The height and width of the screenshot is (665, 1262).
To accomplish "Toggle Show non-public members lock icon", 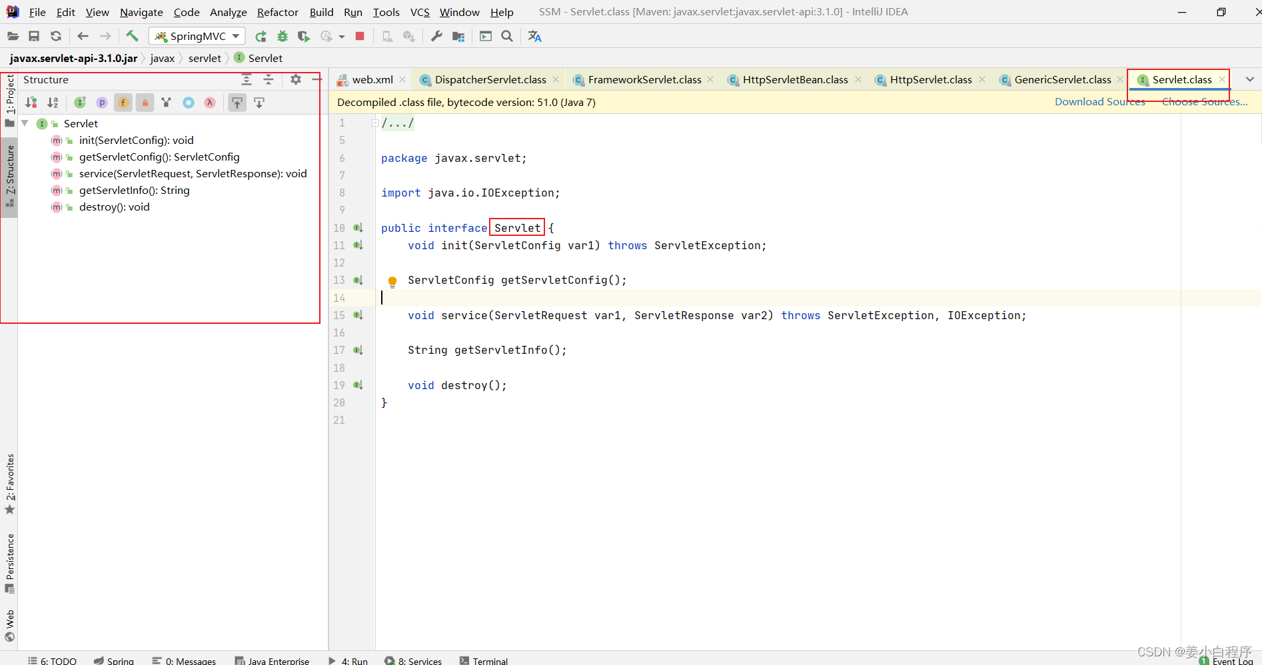I will point(145,103).
